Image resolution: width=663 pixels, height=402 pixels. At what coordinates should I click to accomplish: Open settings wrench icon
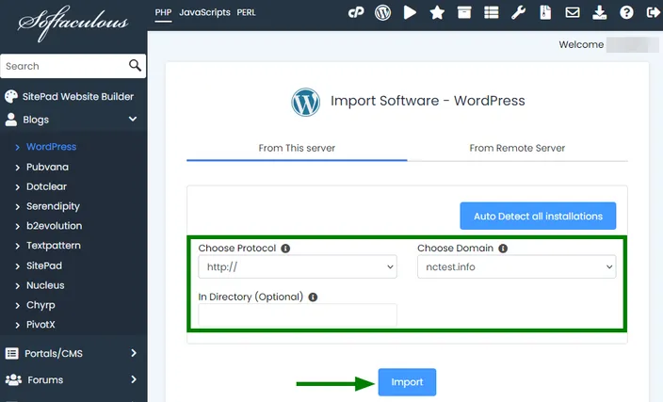[x=518, y=12]
